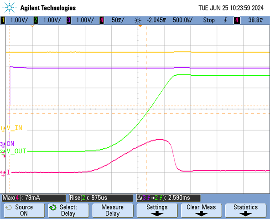Image resolution: width=270 pixels, height=219 pixels.
Task: Click channel 3 1.00V/ scale value
Action: 85,21
